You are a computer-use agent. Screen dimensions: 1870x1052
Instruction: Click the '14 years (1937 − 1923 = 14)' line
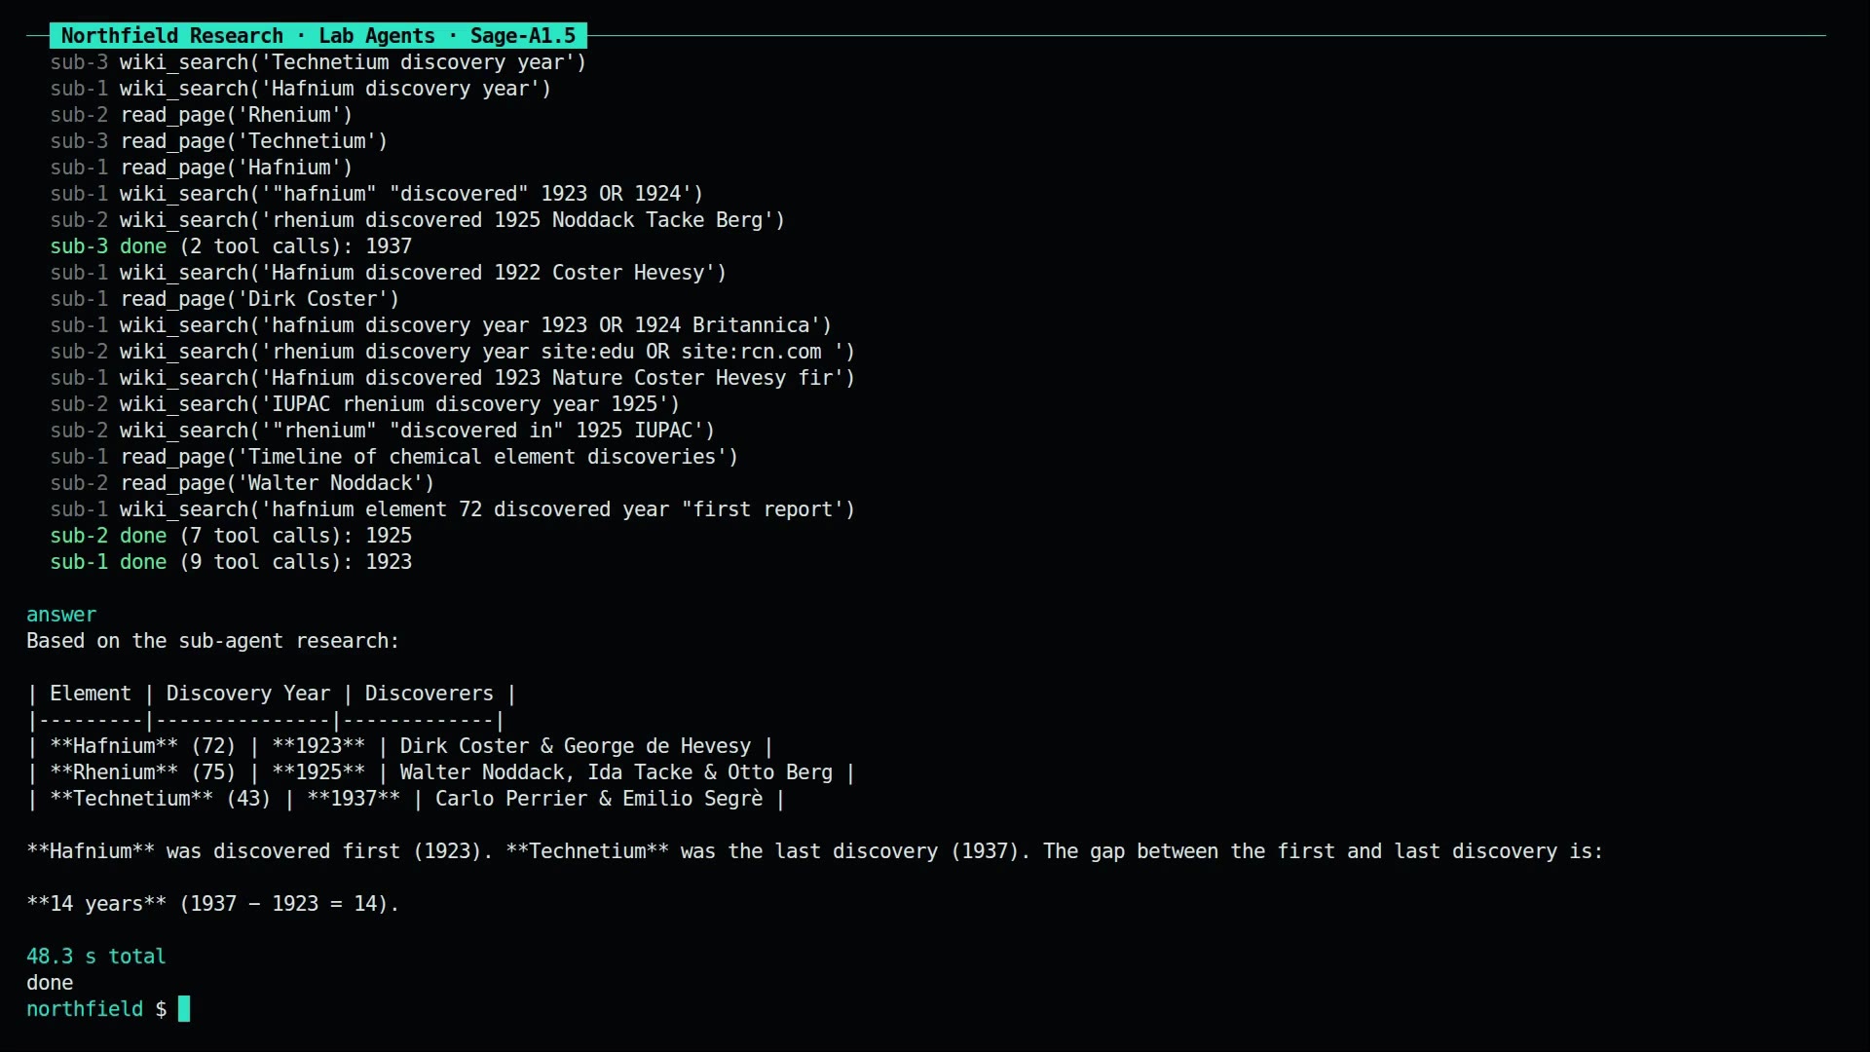click(213, 904)
